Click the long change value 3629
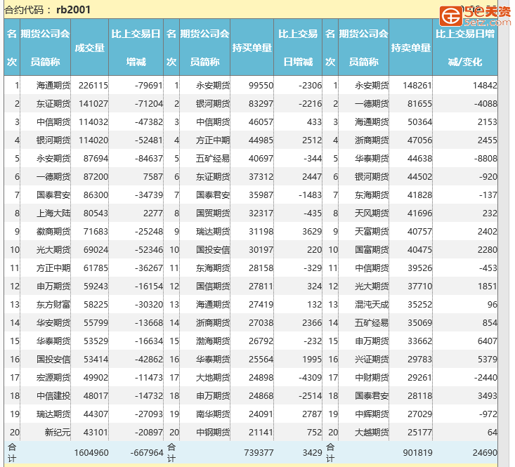 [312, 232]
